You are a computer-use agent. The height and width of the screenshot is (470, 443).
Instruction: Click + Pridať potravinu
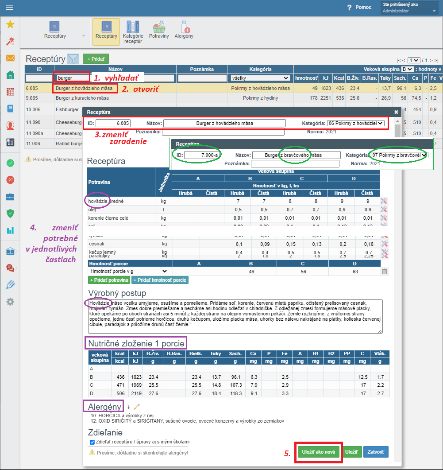[109, 280]
